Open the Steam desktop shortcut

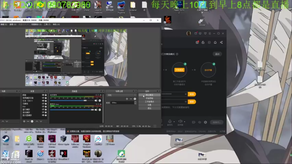(x=5, y=140)
